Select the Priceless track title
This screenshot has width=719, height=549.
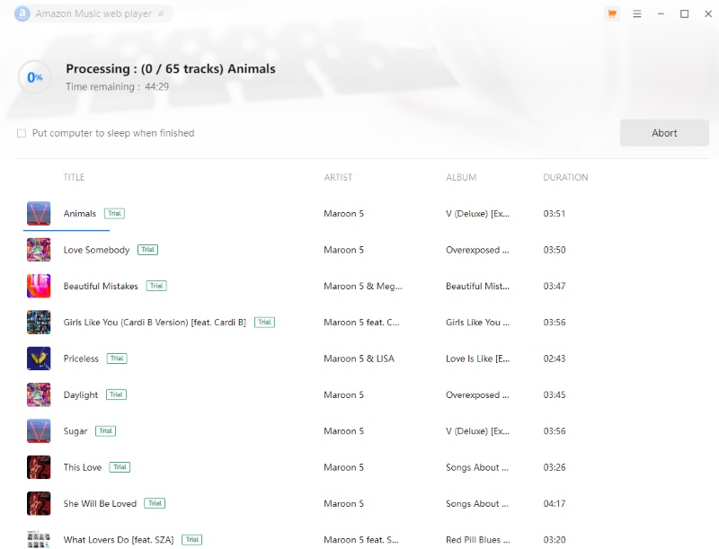coord(81,359)
